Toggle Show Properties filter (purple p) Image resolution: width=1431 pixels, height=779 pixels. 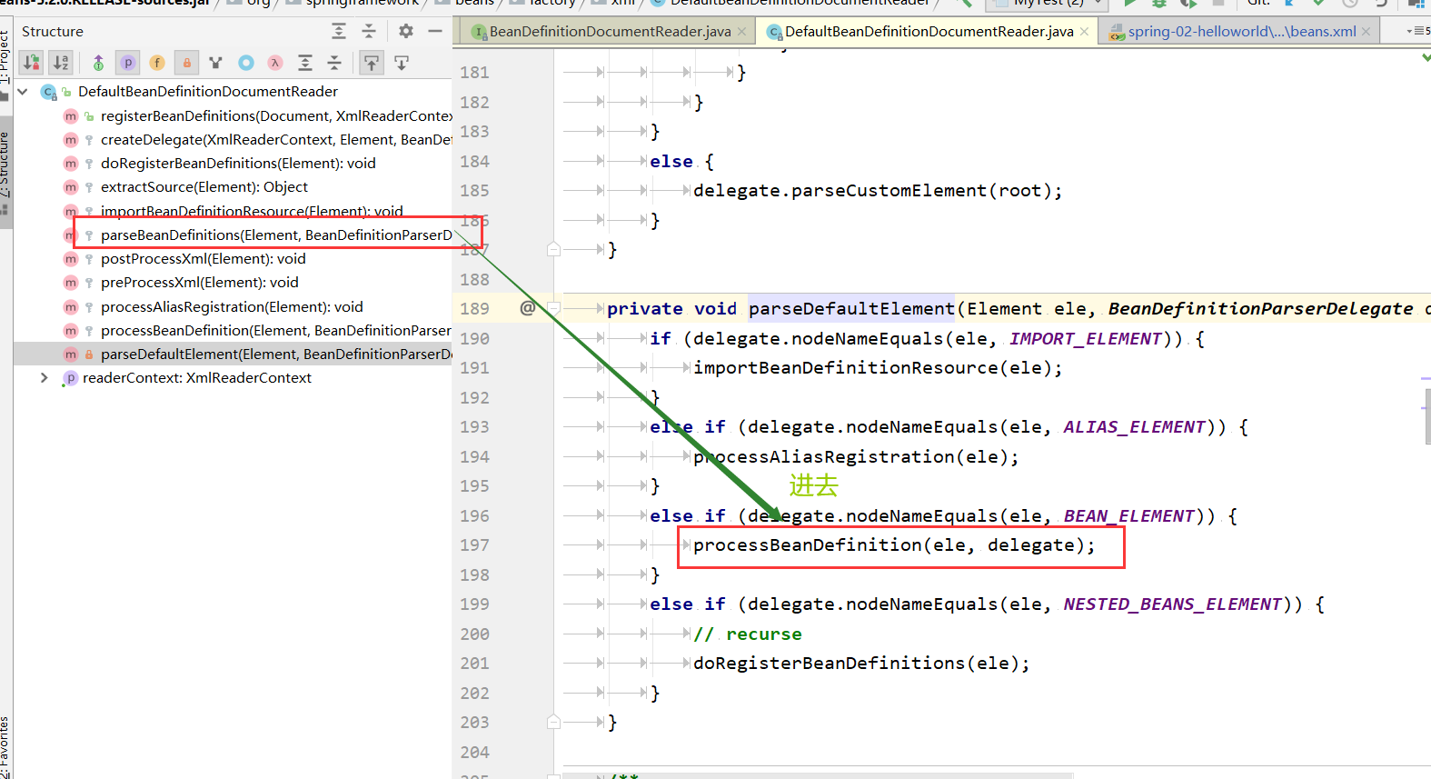pyautogui.click(x=128, y=63)
